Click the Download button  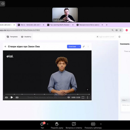point(72,47)
